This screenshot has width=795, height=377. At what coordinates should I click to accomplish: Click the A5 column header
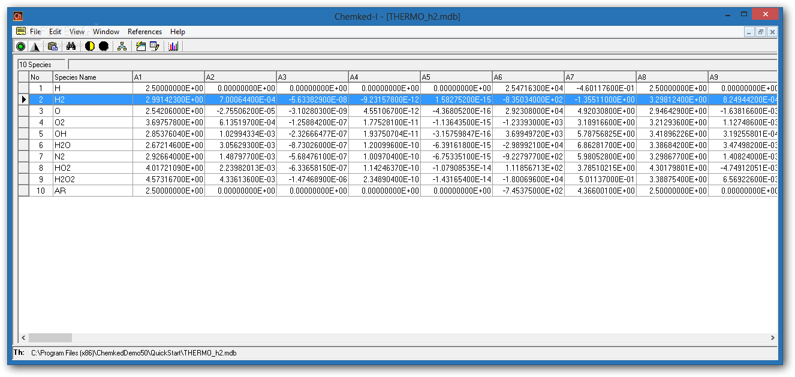coord(456,77)
